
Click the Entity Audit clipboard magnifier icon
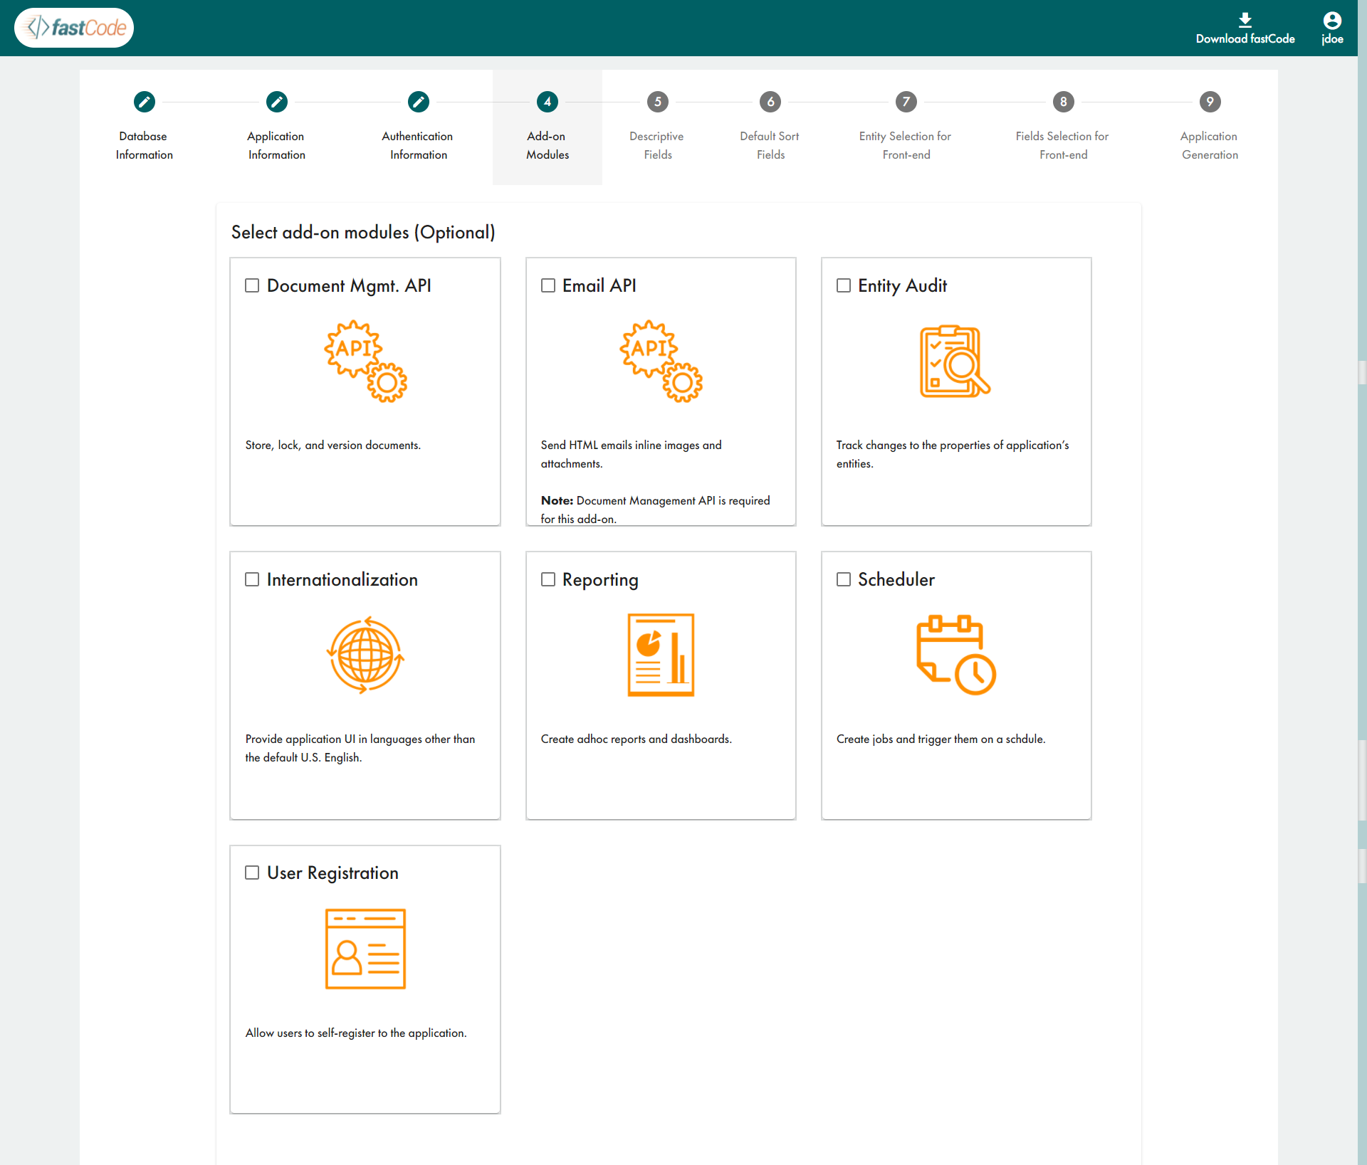955,362
